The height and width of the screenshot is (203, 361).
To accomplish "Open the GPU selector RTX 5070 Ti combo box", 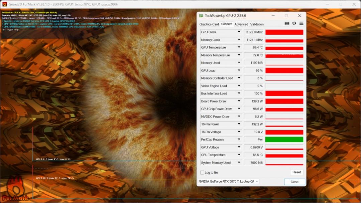I will pyautogui.click(x=228, y=181).
